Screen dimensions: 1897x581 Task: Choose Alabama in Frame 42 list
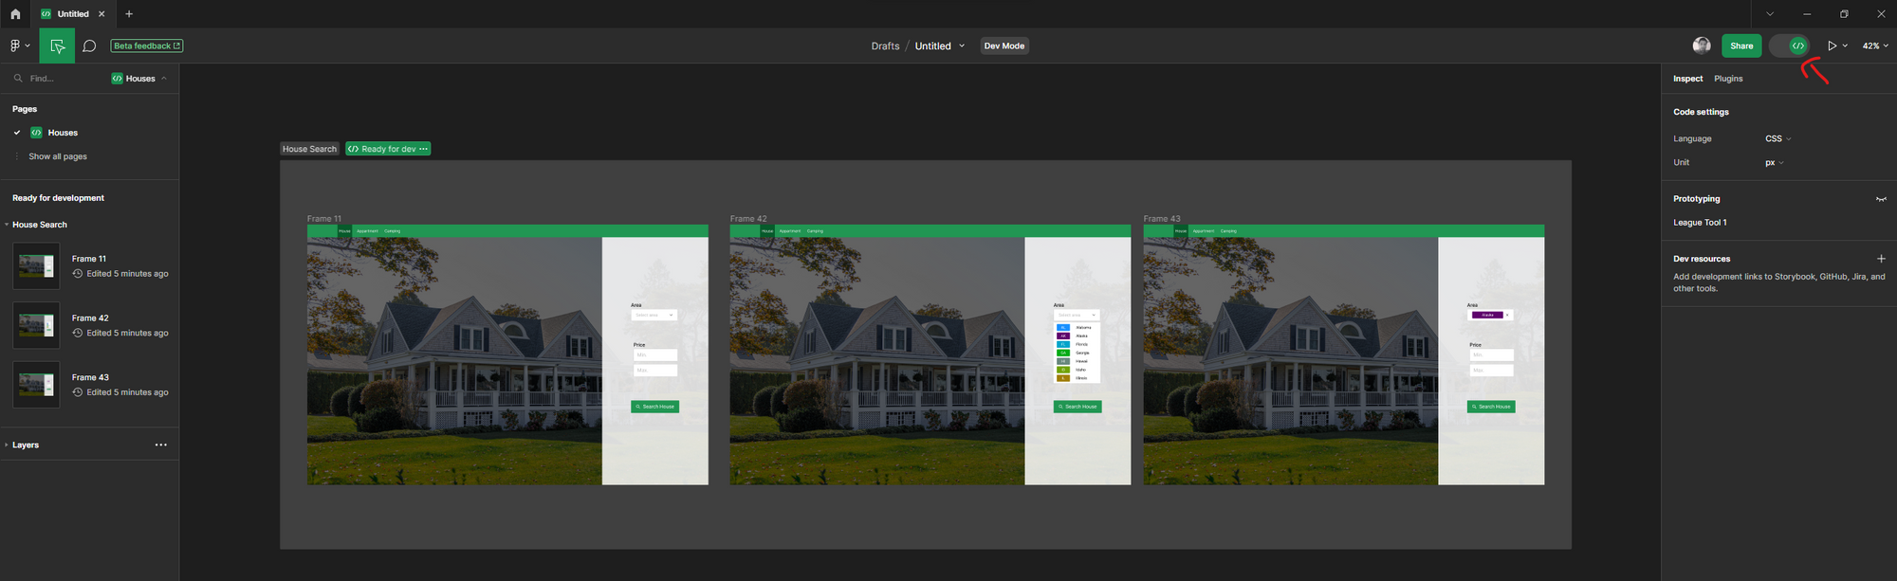1077,328
